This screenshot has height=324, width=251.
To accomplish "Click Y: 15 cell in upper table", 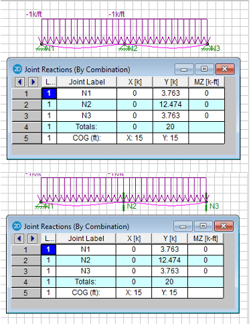I will 171,138.
